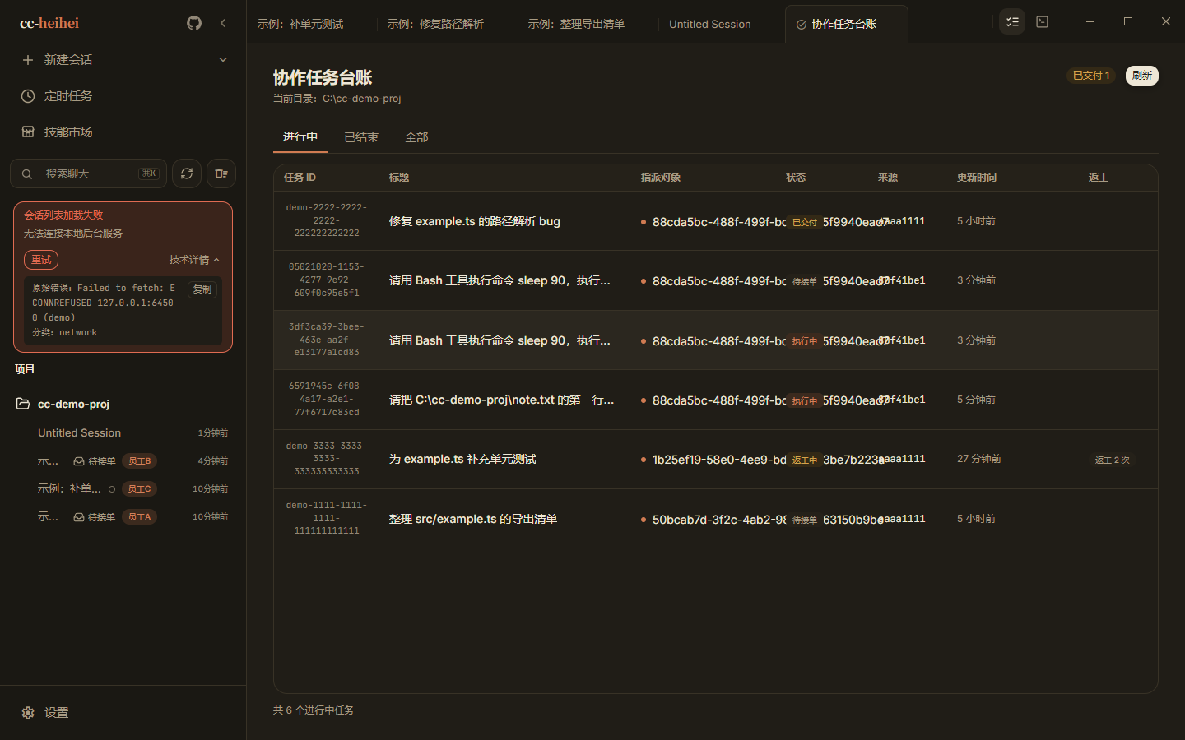This screenshot has height=740, width=1185.
Task: Click the cc-heihei logo
Action: click(49, 23)
